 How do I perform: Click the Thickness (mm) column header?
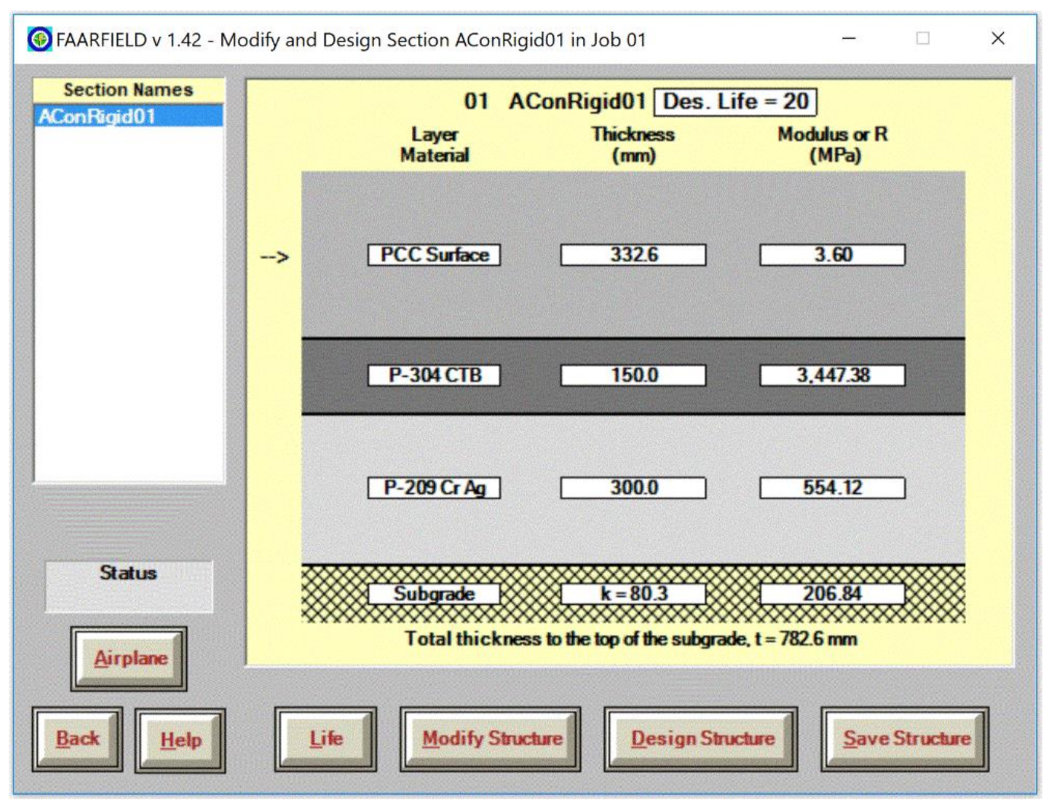pyautogui.click(x=633, y=144)
